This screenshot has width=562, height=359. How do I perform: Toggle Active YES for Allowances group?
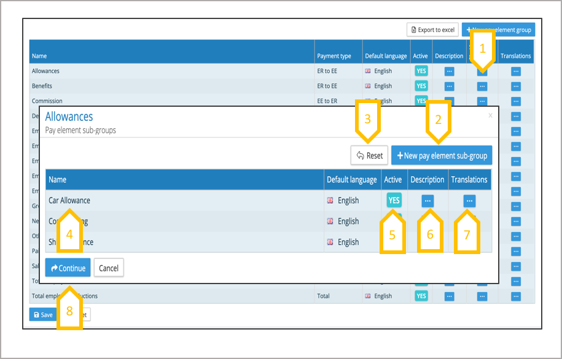421,71
